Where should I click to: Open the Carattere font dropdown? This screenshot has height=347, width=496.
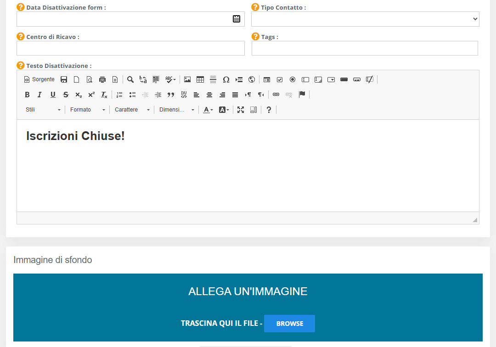131,109
